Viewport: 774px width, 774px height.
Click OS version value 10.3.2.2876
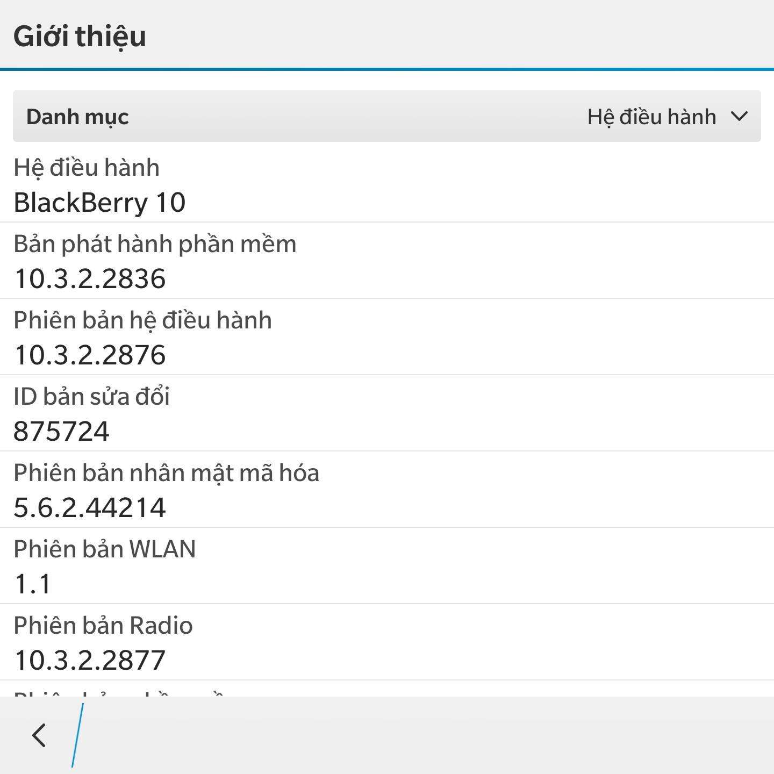[90, 355]
